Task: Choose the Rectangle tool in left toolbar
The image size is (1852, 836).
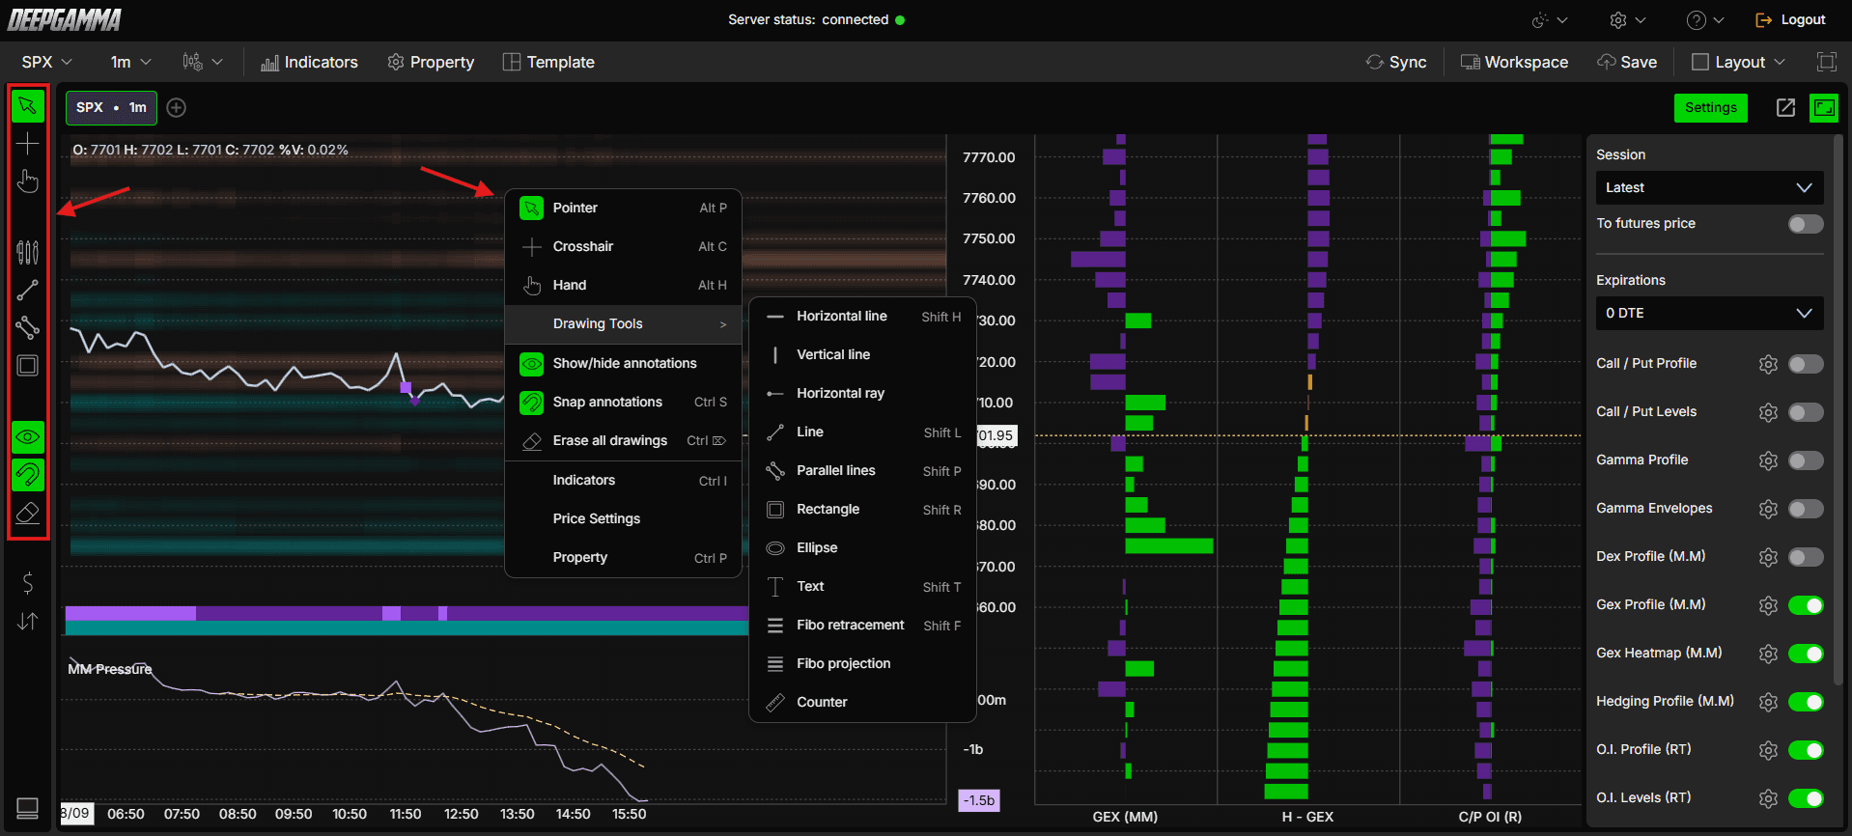Action: [x=28, y=366]
